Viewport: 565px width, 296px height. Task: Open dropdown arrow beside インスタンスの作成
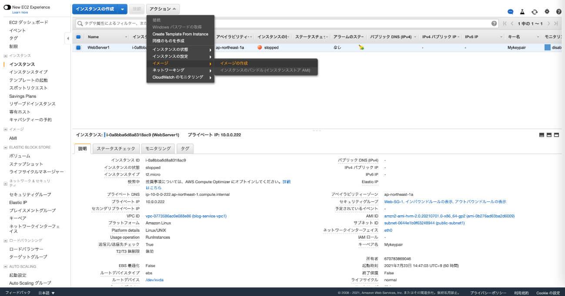tap(123, 9)
